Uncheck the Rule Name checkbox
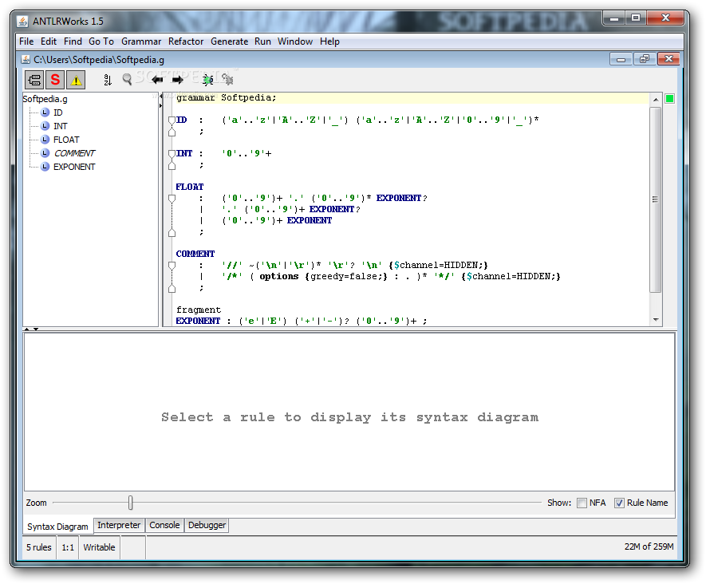Viewport: 706px width, 584px height. 620,503
